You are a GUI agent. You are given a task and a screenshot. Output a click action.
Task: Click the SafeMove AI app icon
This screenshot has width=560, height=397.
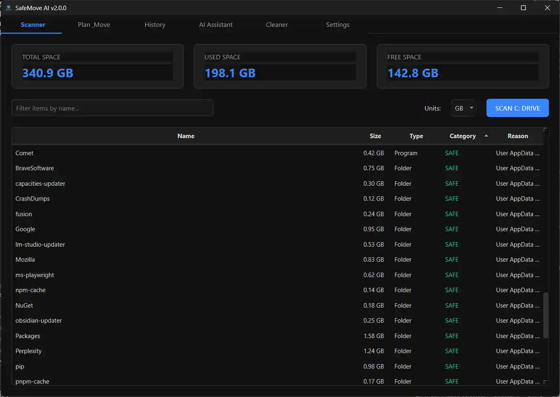[x=8, y=8]
